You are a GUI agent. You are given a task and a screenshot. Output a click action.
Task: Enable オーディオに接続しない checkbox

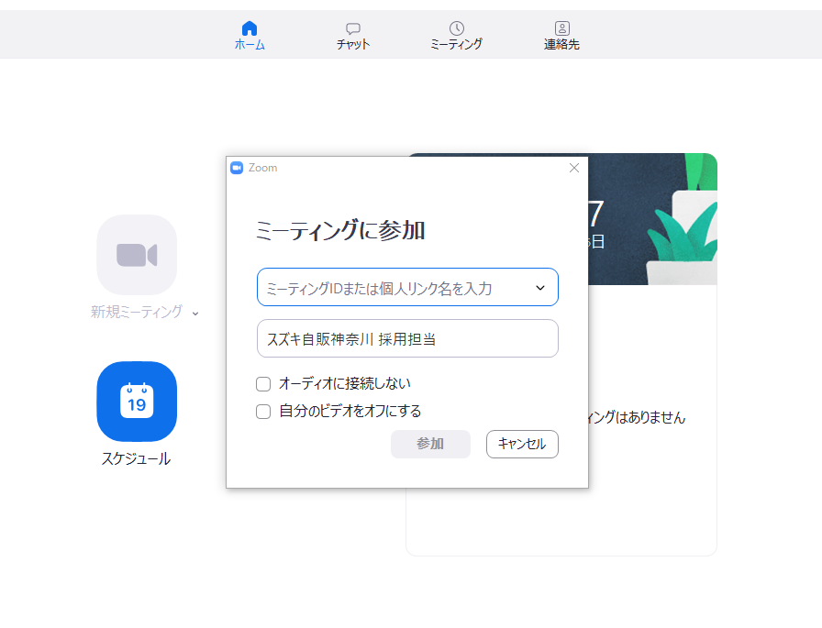click(263, 384)
